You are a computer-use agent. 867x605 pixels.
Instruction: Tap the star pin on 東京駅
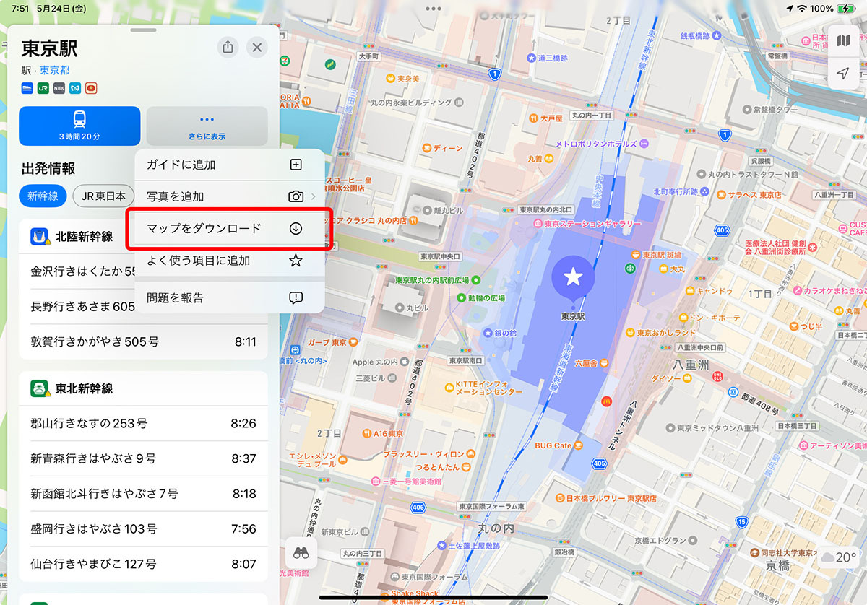point(573,277)
